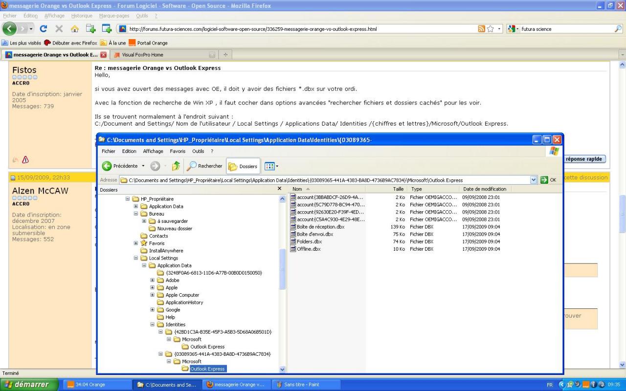Click the futura science search field
The height and width of the screenshot is (391, 626).
point(565,29)
